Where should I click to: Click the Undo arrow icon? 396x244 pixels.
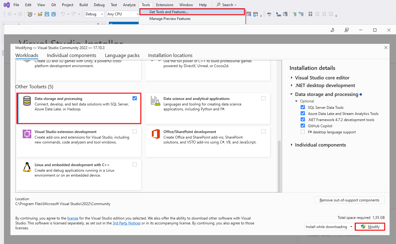63,14
